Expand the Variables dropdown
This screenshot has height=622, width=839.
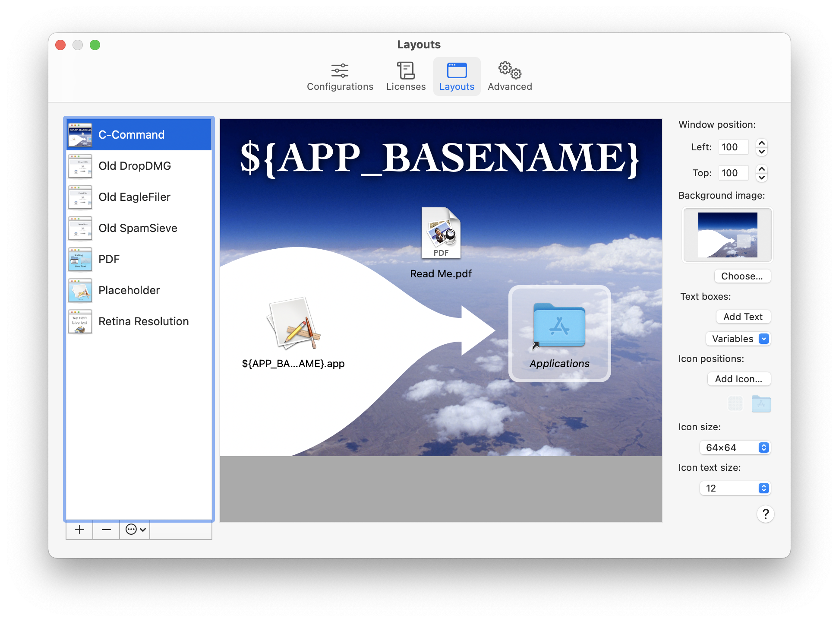coord(763,339)
